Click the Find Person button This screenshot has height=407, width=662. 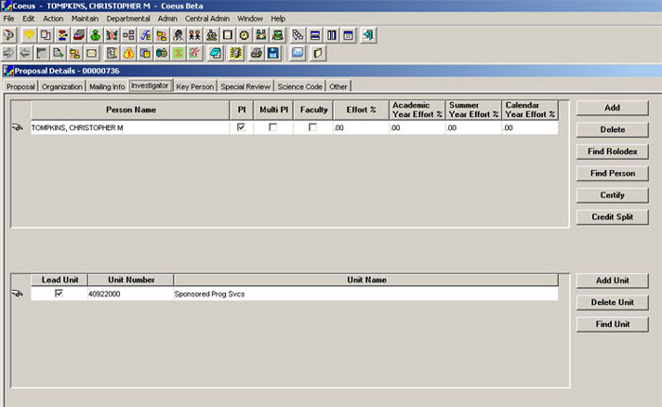click(612, 174)
